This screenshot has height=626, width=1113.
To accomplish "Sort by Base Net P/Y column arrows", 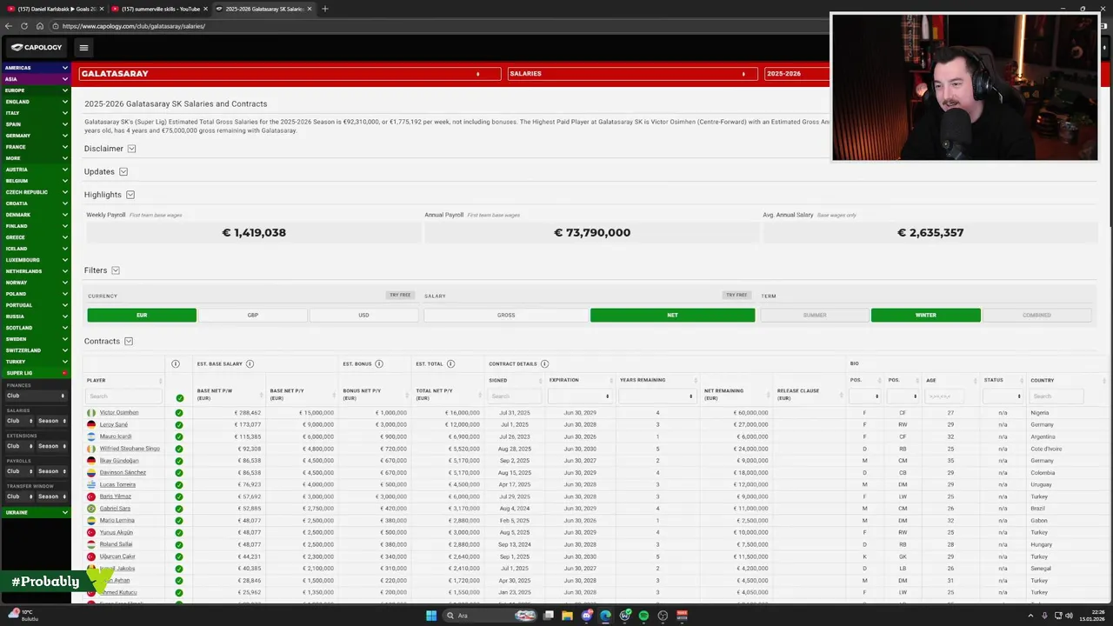I will (335, 394).
